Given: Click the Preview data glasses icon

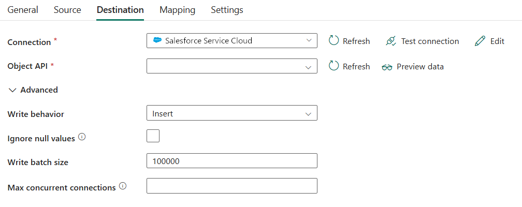Looking at the screenshot, I should (x=387, y=67).
